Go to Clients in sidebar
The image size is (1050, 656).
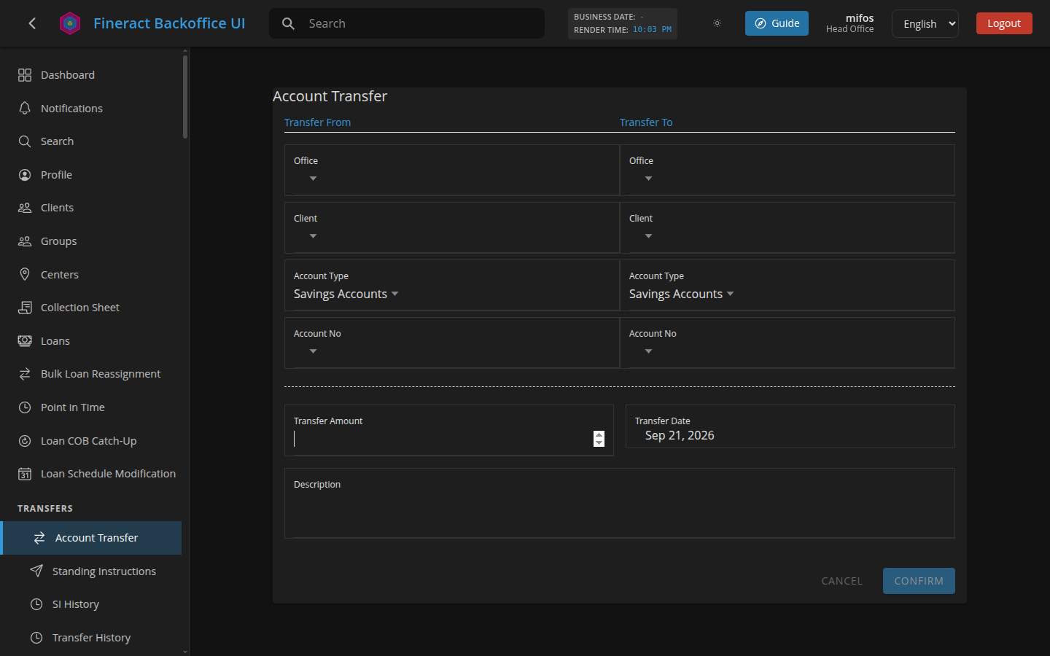pyautogui.click(x=91, y=208)
